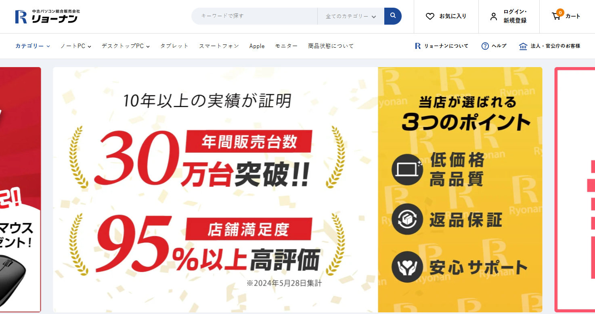
Task: Click the heart favorites icon
Action: click(x=430, y=16)
